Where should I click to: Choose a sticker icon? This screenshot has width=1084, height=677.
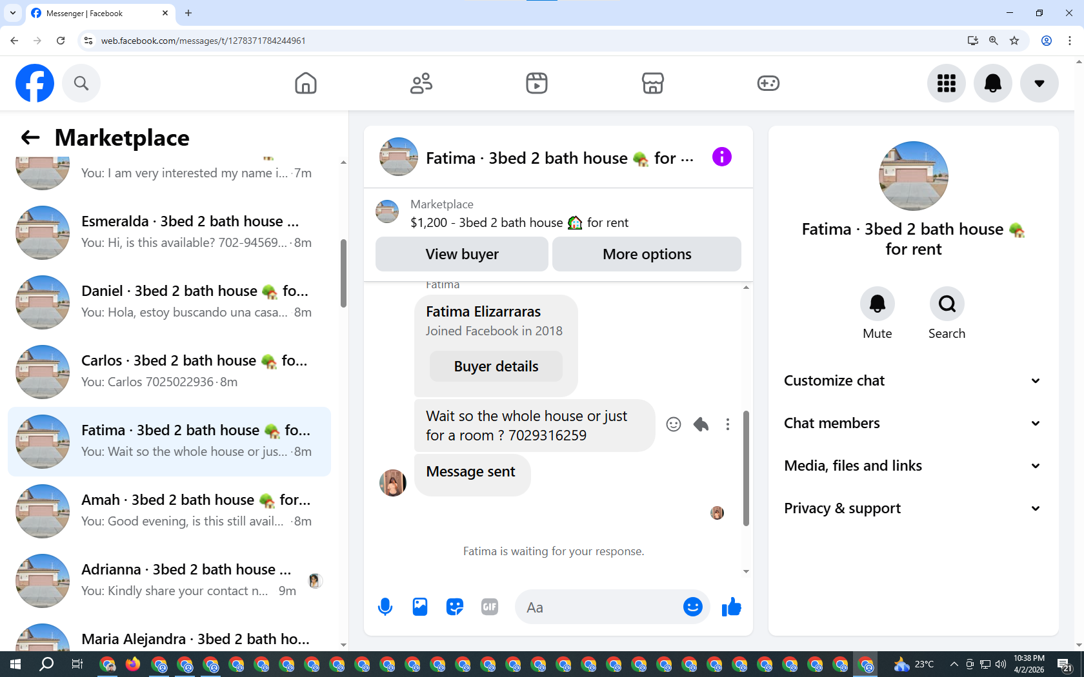click(x=455, y=607)
